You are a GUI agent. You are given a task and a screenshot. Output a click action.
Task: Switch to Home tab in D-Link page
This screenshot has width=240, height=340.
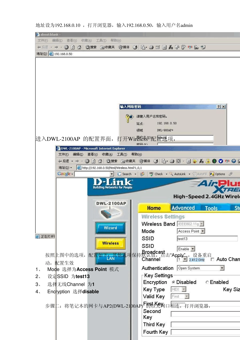coord(154,208)
